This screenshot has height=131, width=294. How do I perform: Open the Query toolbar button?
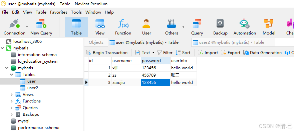click(x=197, y=27)
